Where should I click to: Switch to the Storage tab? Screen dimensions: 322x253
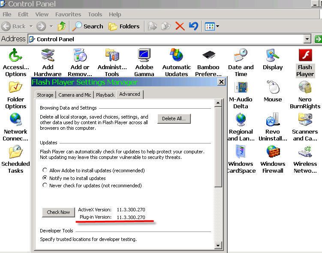pos(45,95)
